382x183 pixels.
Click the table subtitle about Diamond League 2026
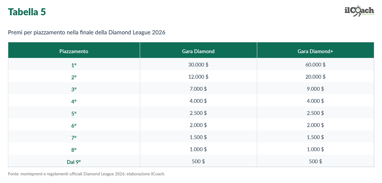click(x=87, y=32)
